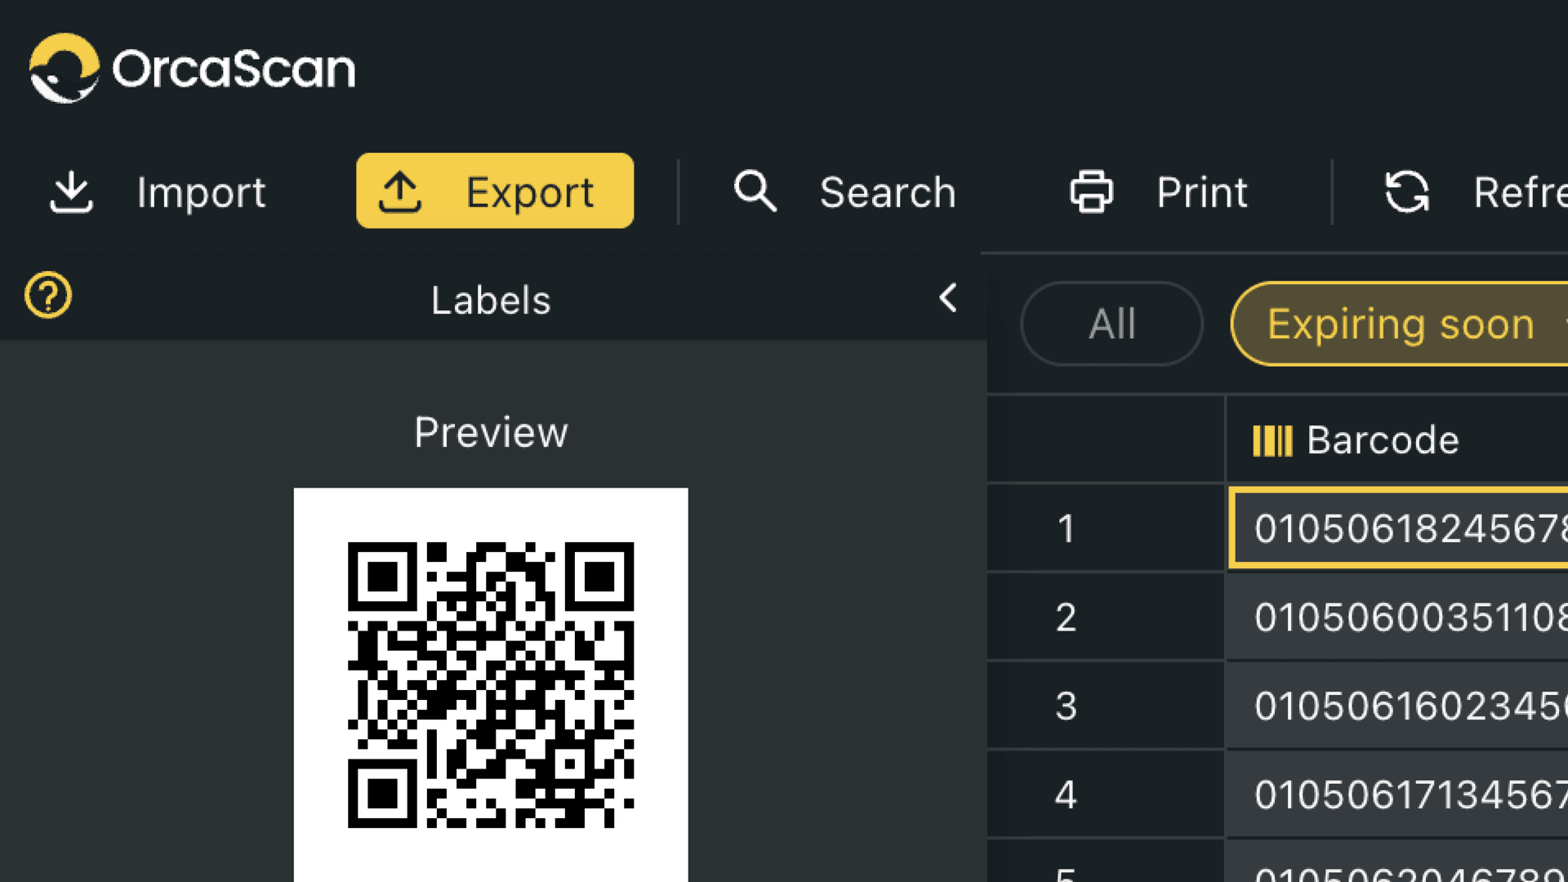
Task: Open Import from the toolbar
Action: point(158,193)
